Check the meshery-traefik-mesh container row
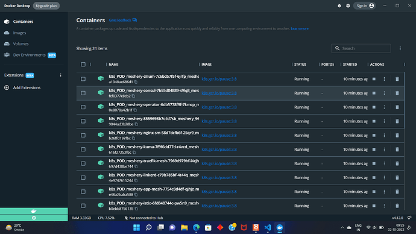The image size is (416, 234). click(83, 163)
